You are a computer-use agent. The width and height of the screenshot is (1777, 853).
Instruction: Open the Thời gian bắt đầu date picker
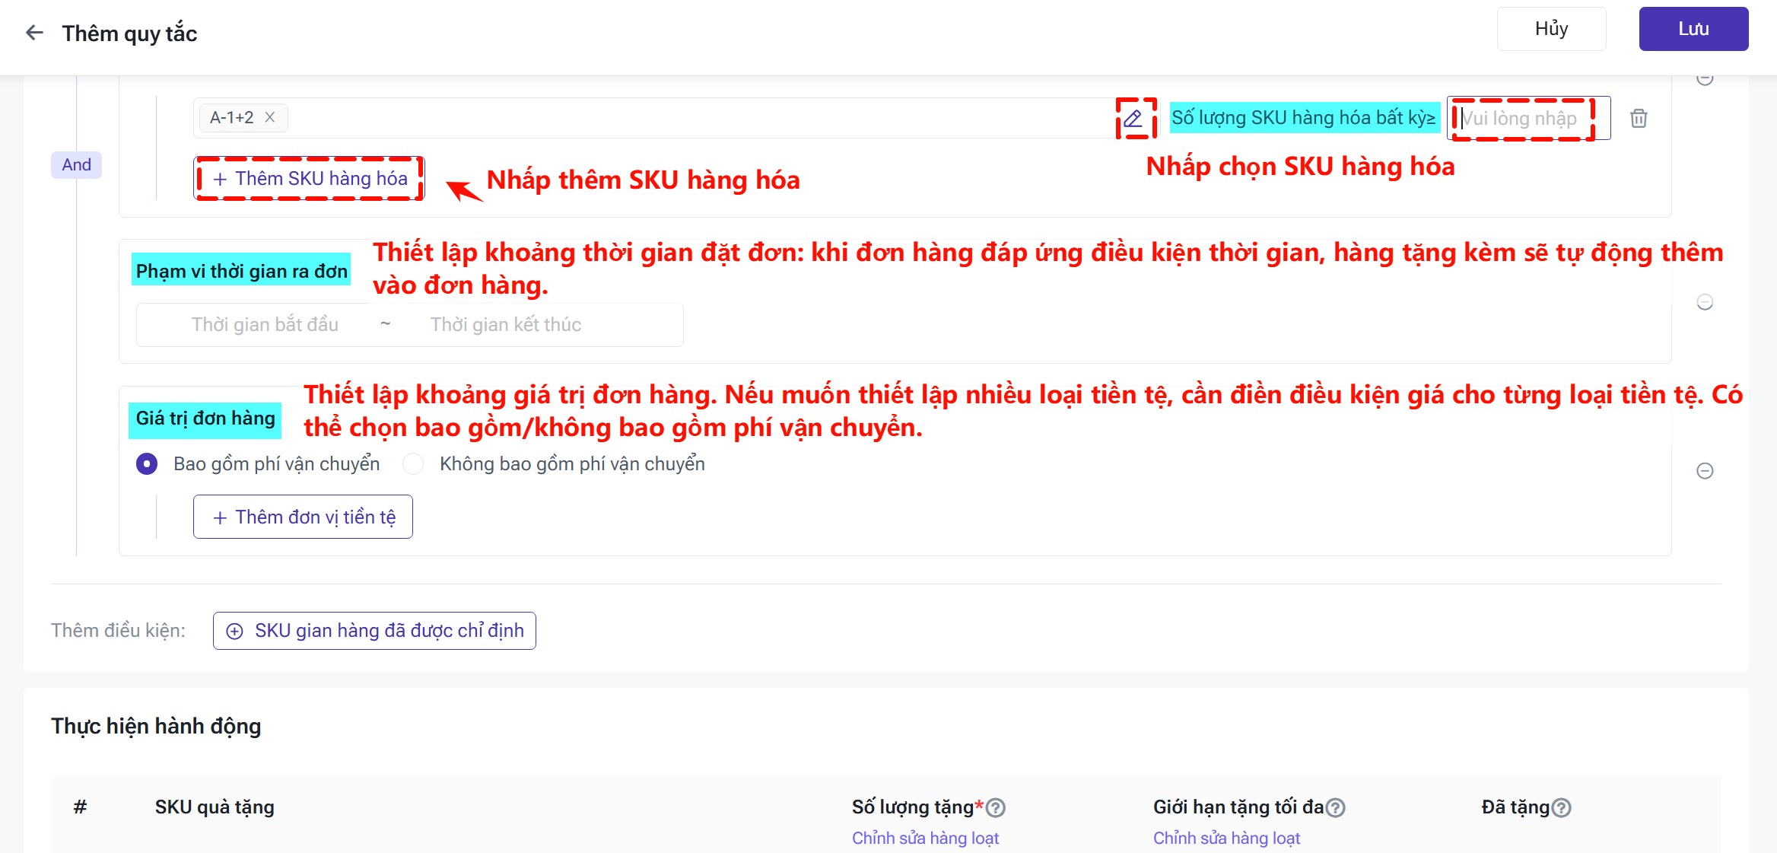(x=265, y=325)
